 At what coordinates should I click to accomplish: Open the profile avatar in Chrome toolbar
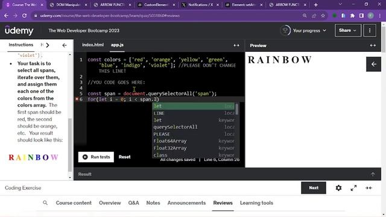[371, 16]
